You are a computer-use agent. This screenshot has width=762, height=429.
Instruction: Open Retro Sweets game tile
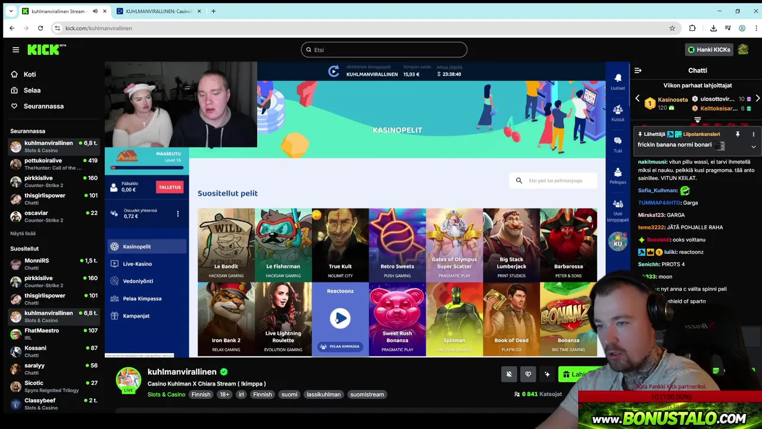[397, 244]
